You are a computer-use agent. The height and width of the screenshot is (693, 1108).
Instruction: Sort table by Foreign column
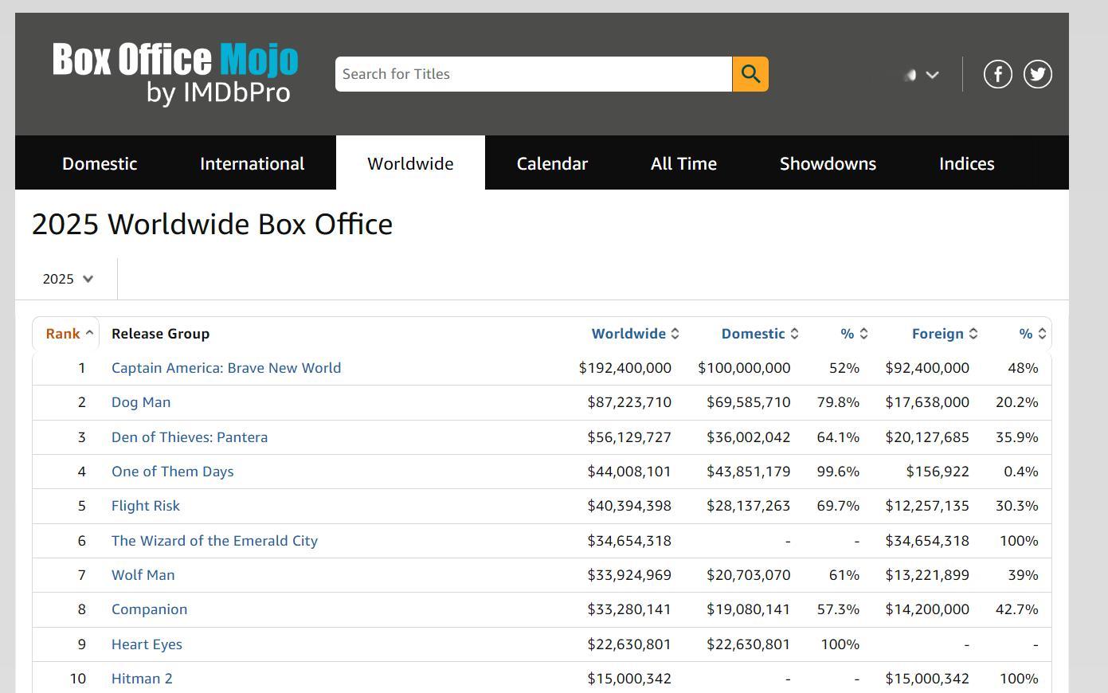pyautogui.click(x=945, y=334)
